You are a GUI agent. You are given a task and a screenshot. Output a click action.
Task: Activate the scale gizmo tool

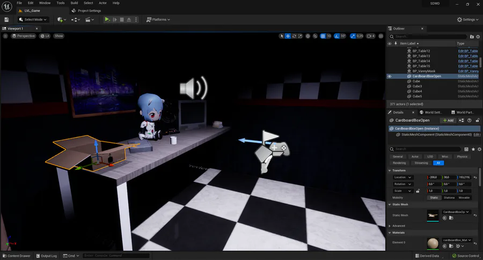pyautogui.click(x=301, y=36)
